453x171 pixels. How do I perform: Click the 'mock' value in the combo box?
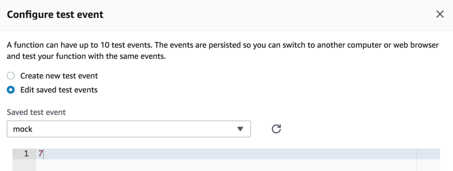click(23, 129)
